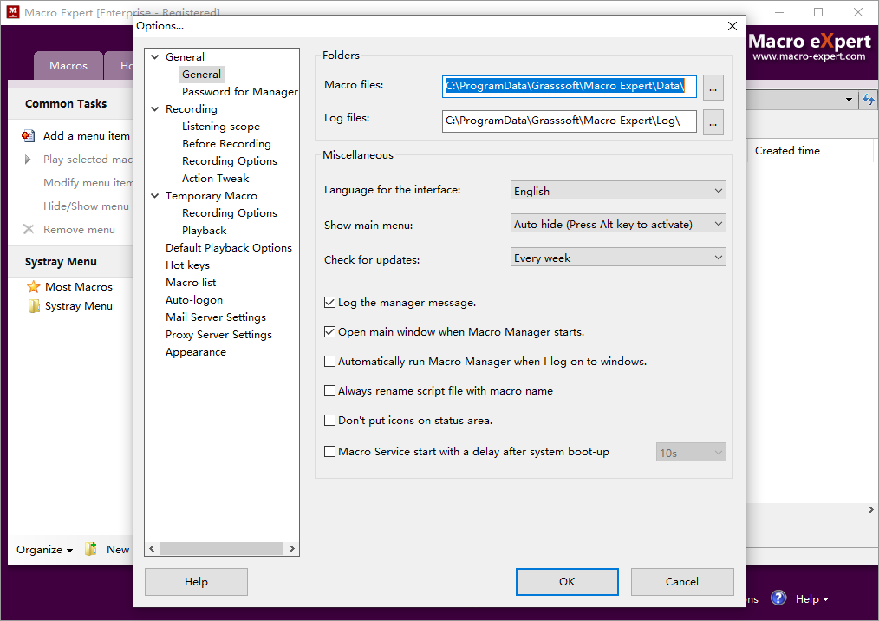Screen dimensions: 879x621
Task: Click the tree scrollbar right arrow
Action: tap(291, 549)
